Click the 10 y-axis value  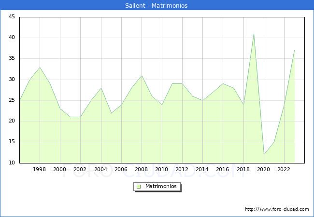click(12, 163)
